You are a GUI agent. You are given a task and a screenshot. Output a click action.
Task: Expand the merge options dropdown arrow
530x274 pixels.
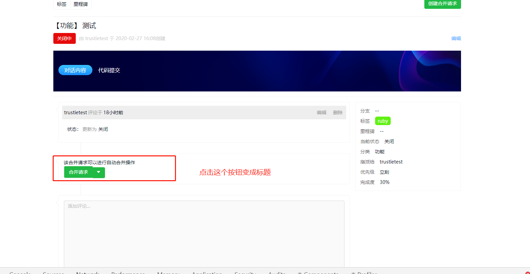pos(99,172)
